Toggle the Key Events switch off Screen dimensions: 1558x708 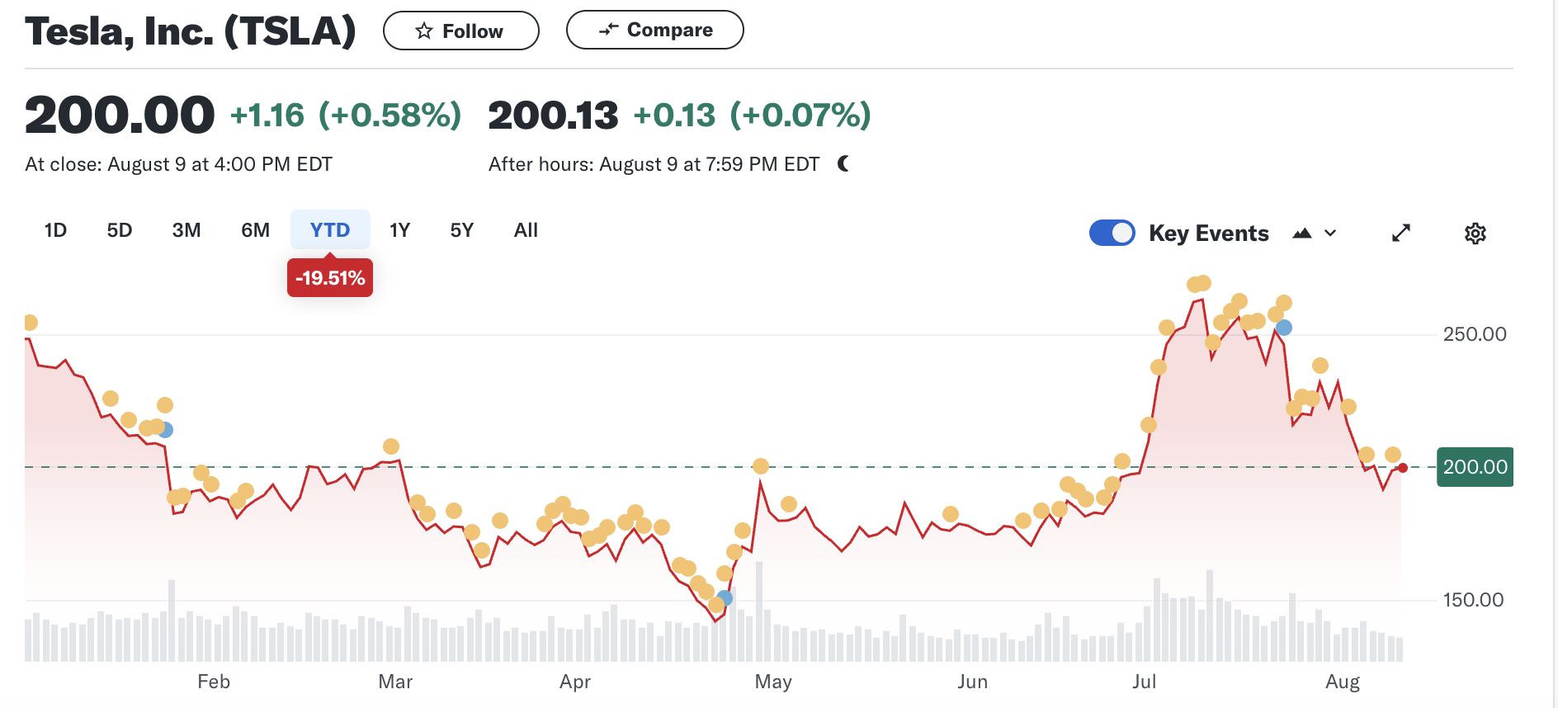pos(1112,234)
